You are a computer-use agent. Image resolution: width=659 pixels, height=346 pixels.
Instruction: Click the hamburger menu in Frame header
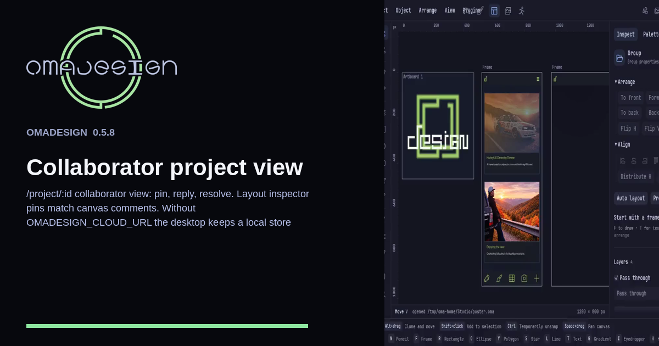[x=538, y=79]
